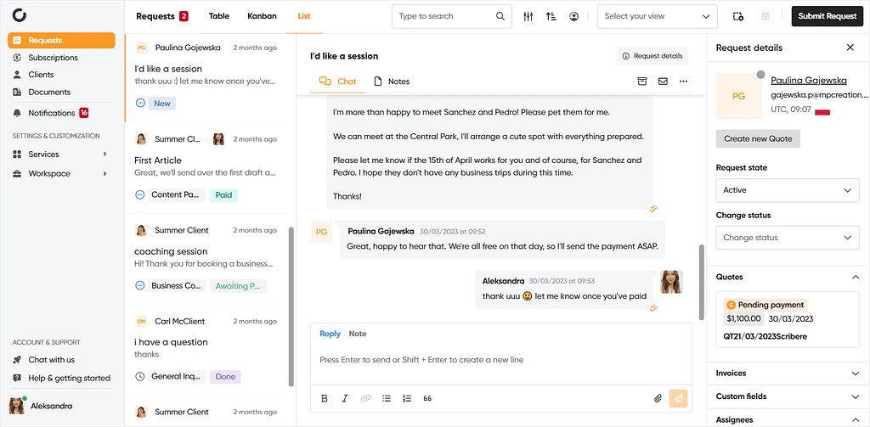Insert a numbered list
Viewport: 870px width, 427px height.
click(407, 398)
